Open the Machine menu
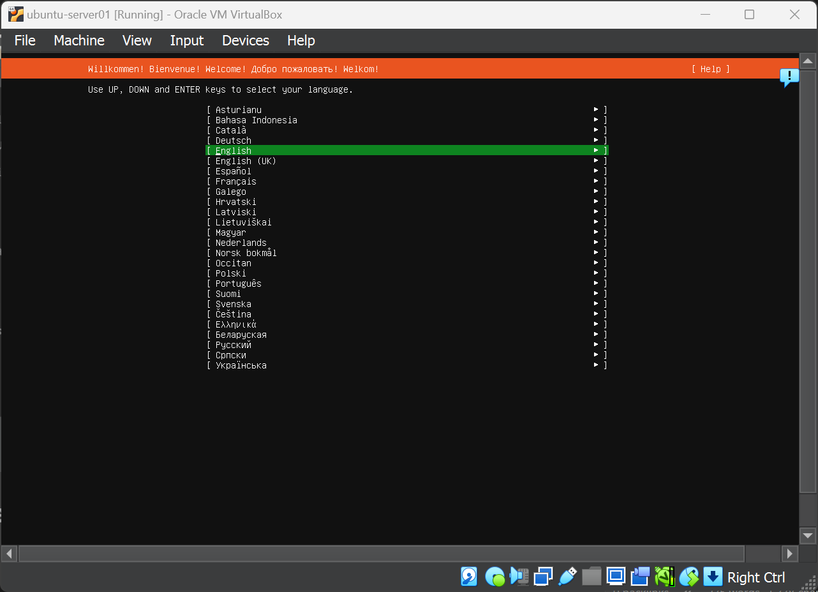The image size is (818, 592). coord(79,40)
